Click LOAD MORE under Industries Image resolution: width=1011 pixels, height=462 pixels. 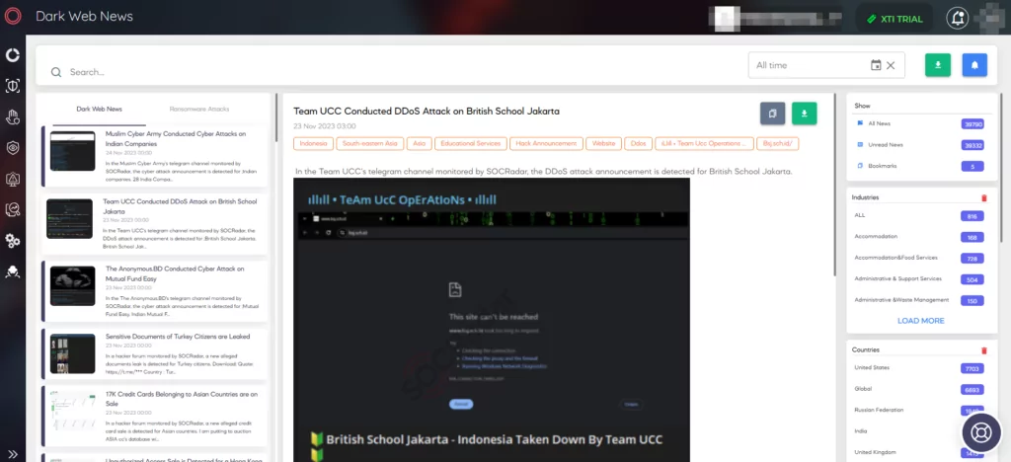point(921,321)
